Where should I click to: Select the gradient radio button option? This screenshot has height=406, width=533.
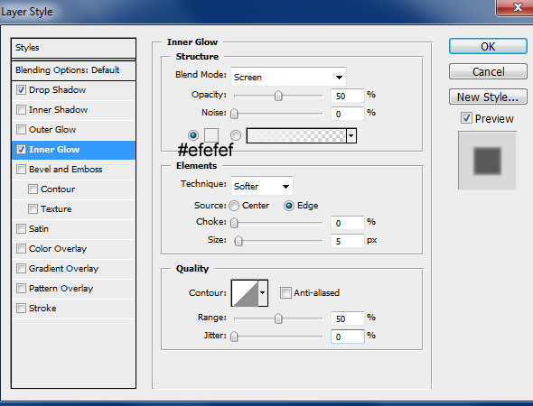236,135
